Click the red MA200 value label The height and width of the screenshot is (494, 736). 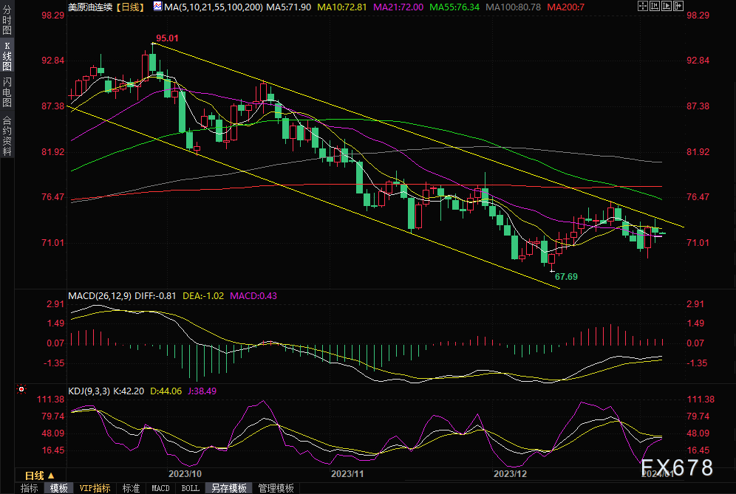coord(565,7)
